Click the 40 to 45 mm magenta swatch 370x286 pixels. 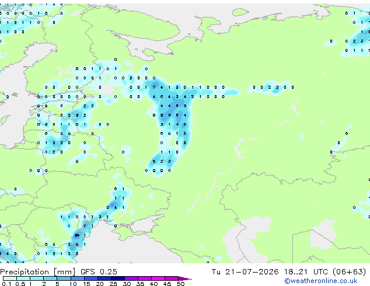[x=158, y=278]
